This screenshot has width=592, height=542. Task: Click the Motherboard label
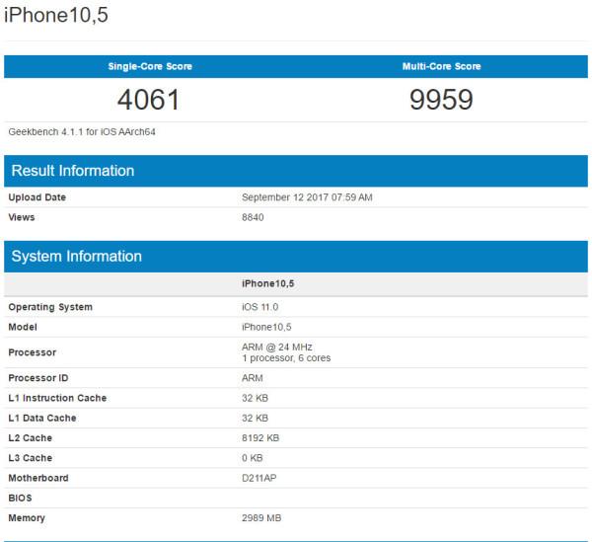click(x=38, y=478)
